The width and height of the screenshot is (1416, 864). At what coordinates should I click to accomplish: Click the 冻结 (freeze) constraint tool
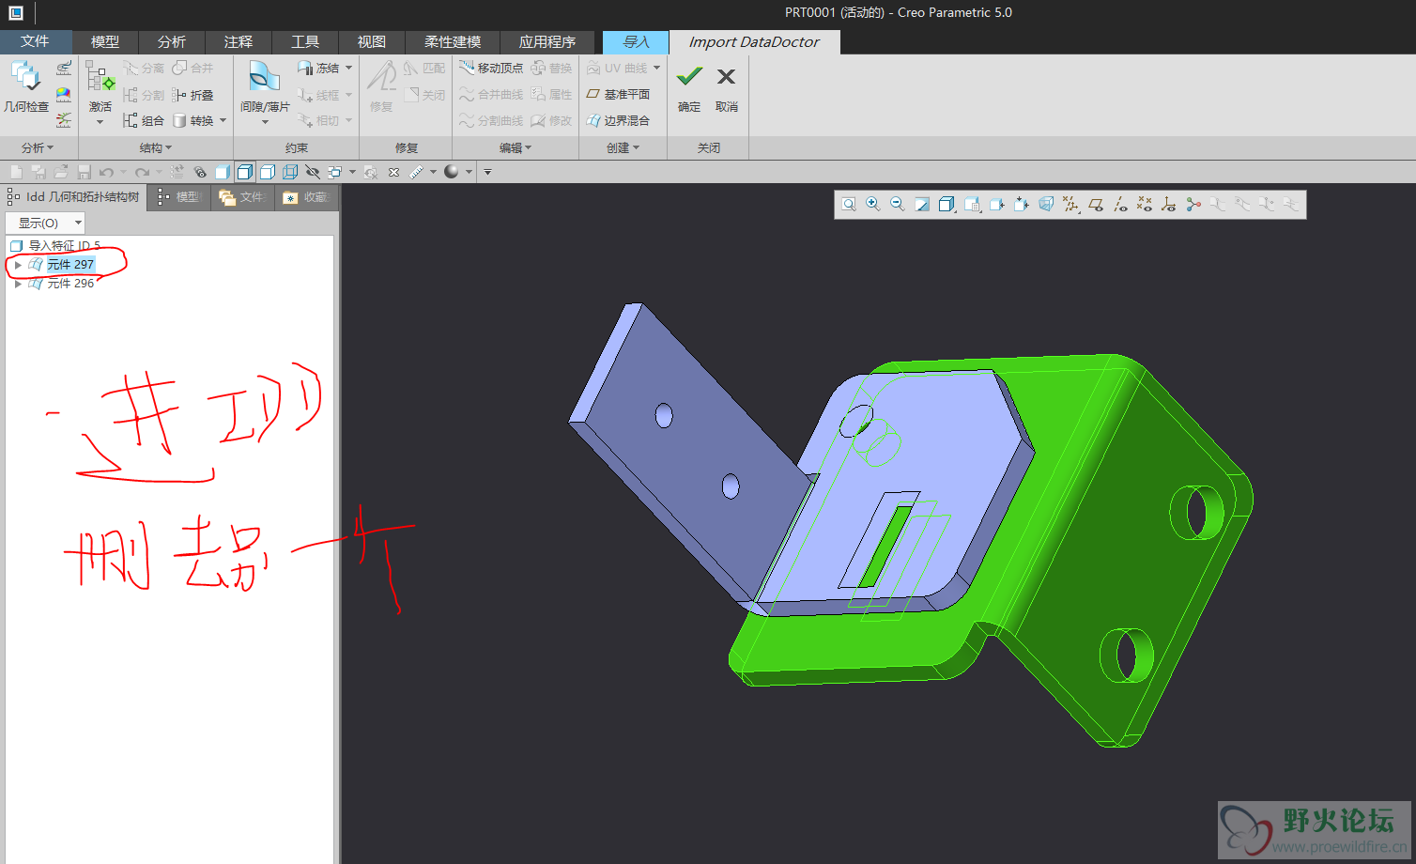coord(318,68)
